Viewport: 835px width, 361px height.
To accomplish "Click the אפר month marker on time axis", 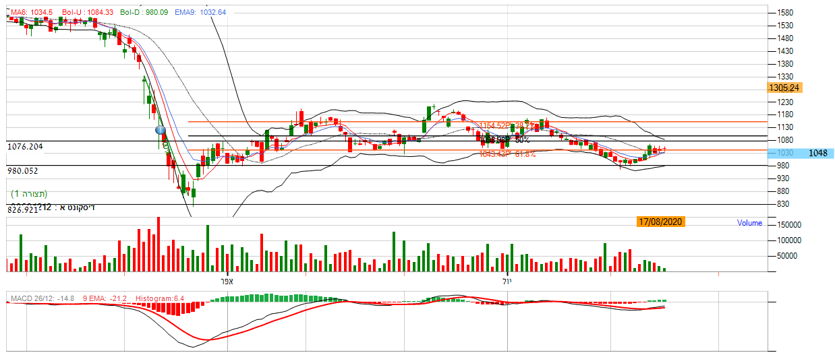I will [x=225, y=280].
